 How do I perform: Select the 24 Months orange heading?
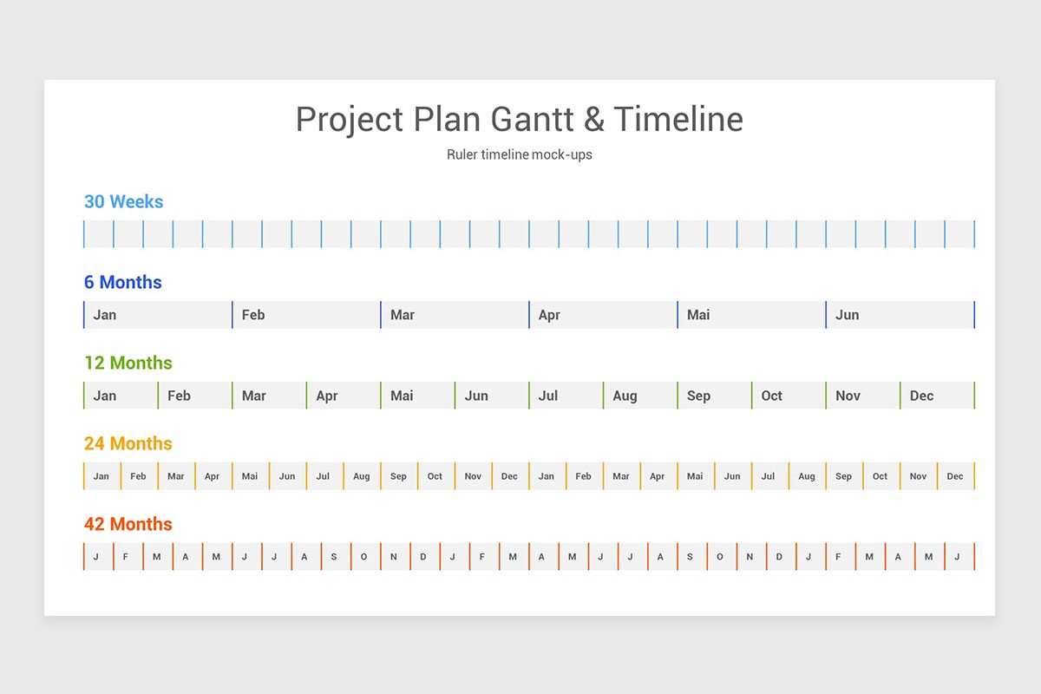coord(128,443)
